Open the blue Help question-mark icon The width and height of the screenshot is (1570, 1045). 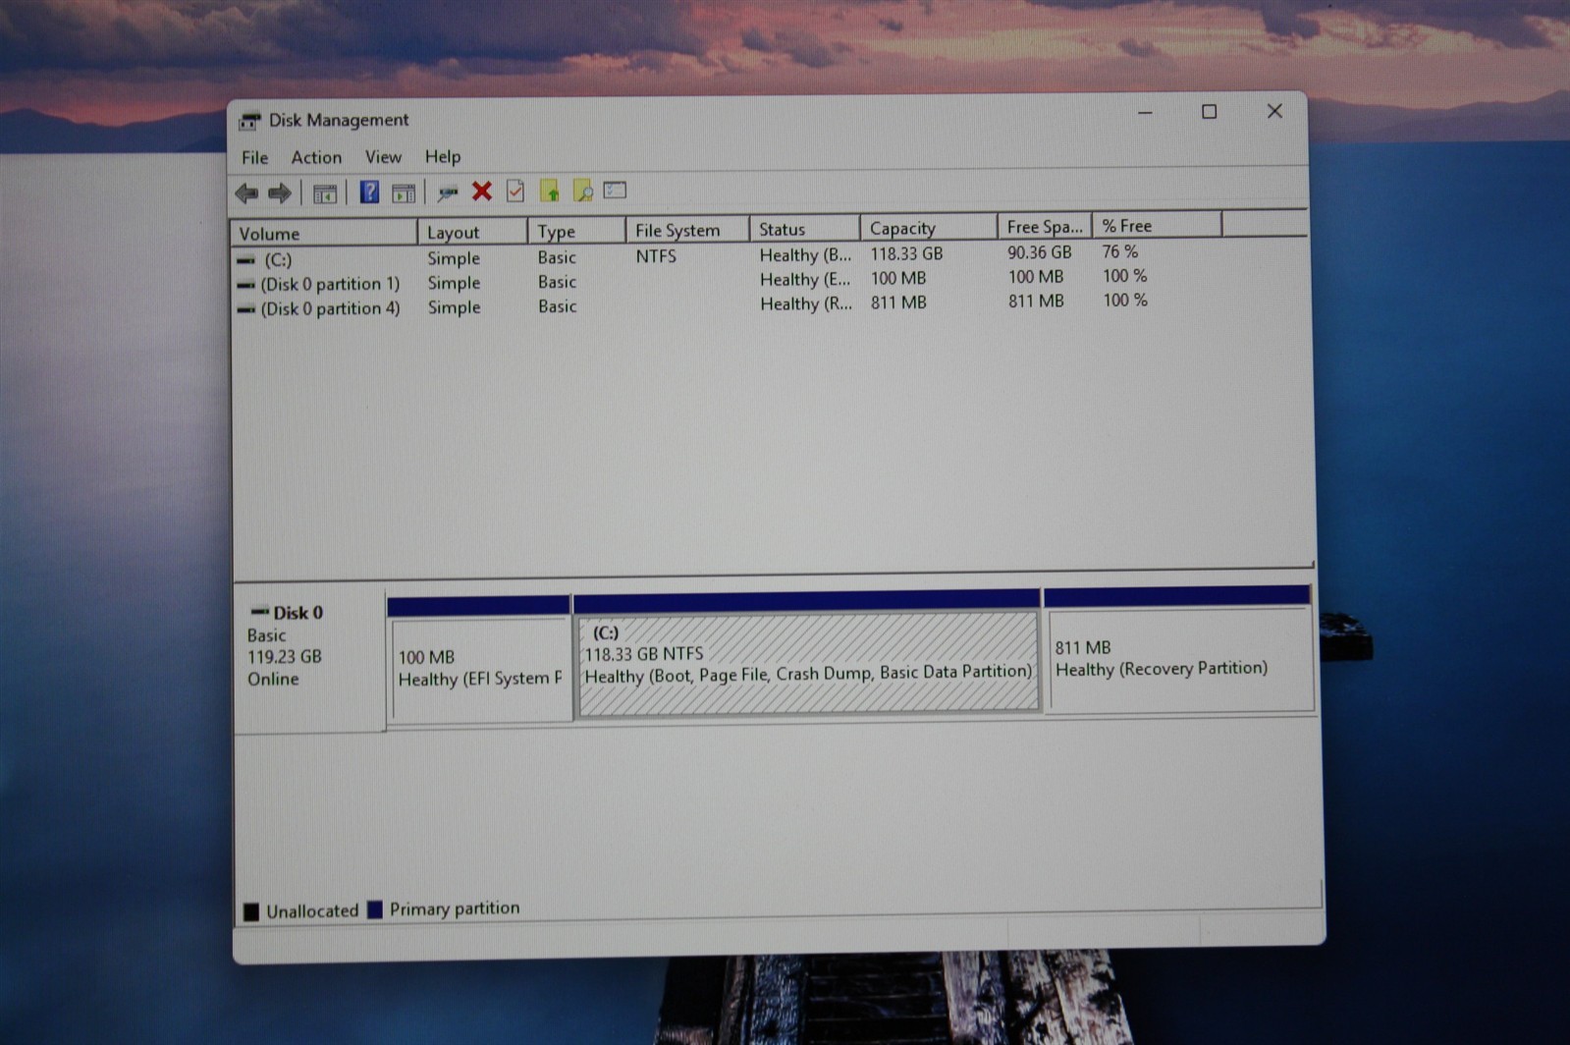[x=369, y=192]
